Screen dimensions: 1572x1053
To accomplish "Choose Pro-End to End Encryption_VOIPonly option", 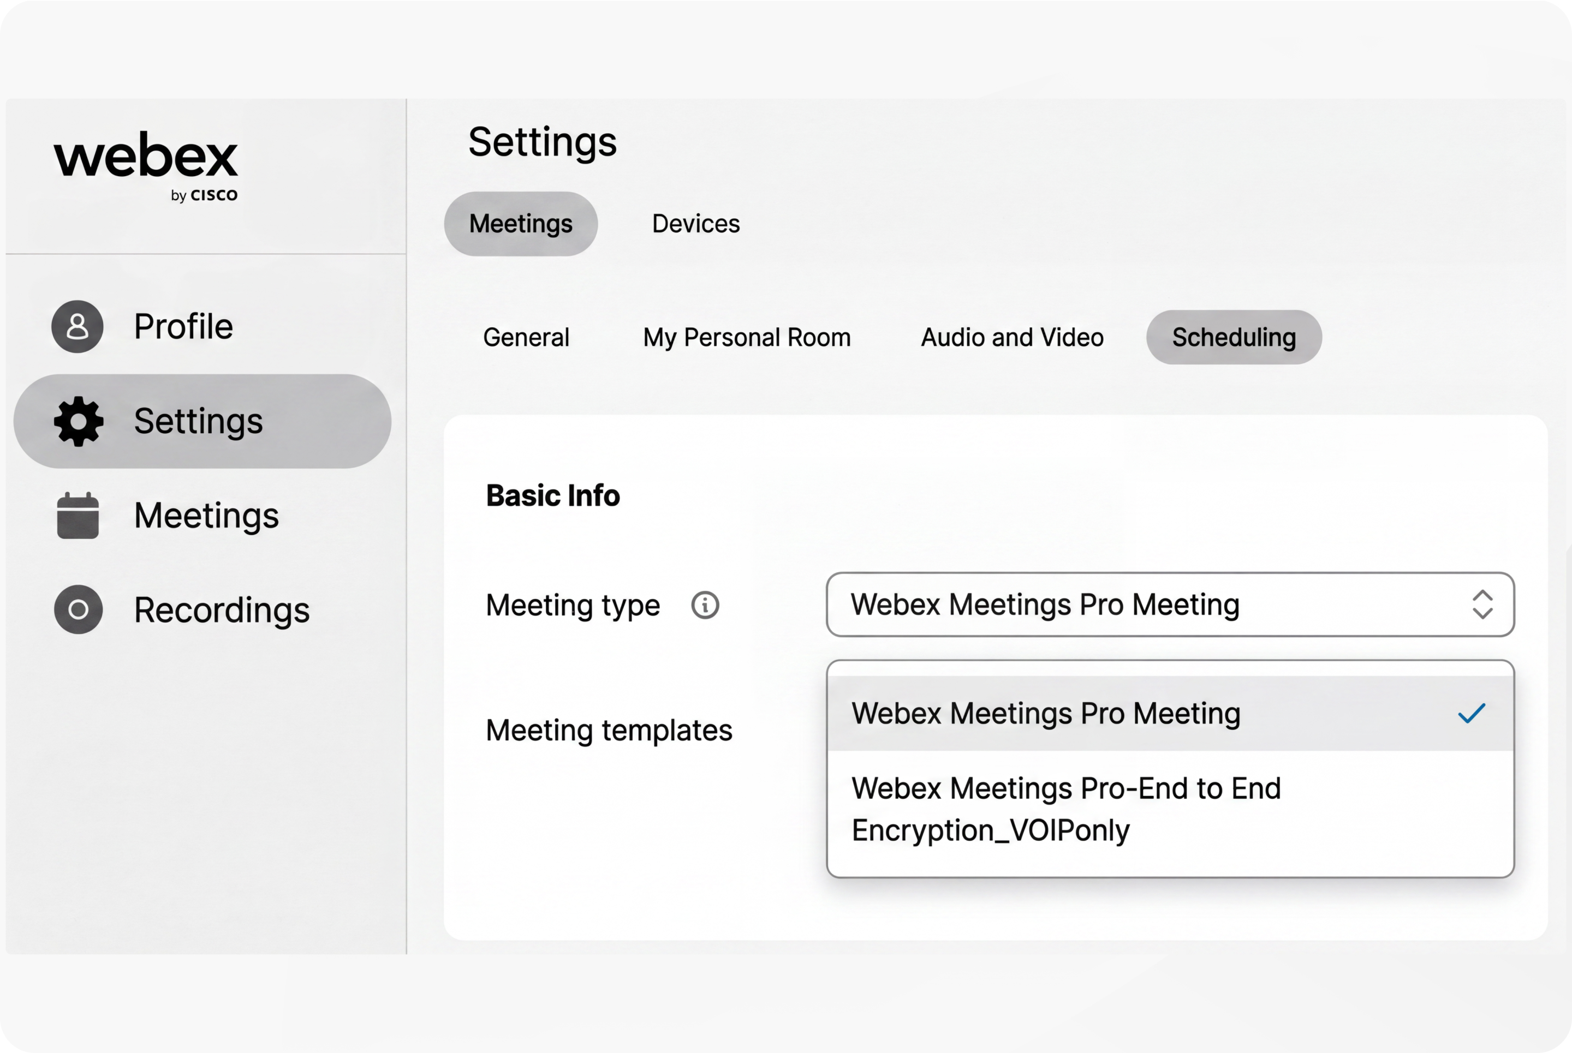I will 1170,809.
